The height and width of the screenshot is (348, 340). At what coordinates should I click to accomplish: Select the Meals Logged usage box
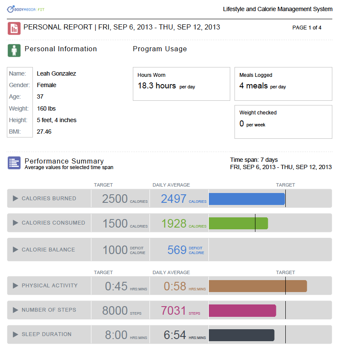(x=283, y=84)
